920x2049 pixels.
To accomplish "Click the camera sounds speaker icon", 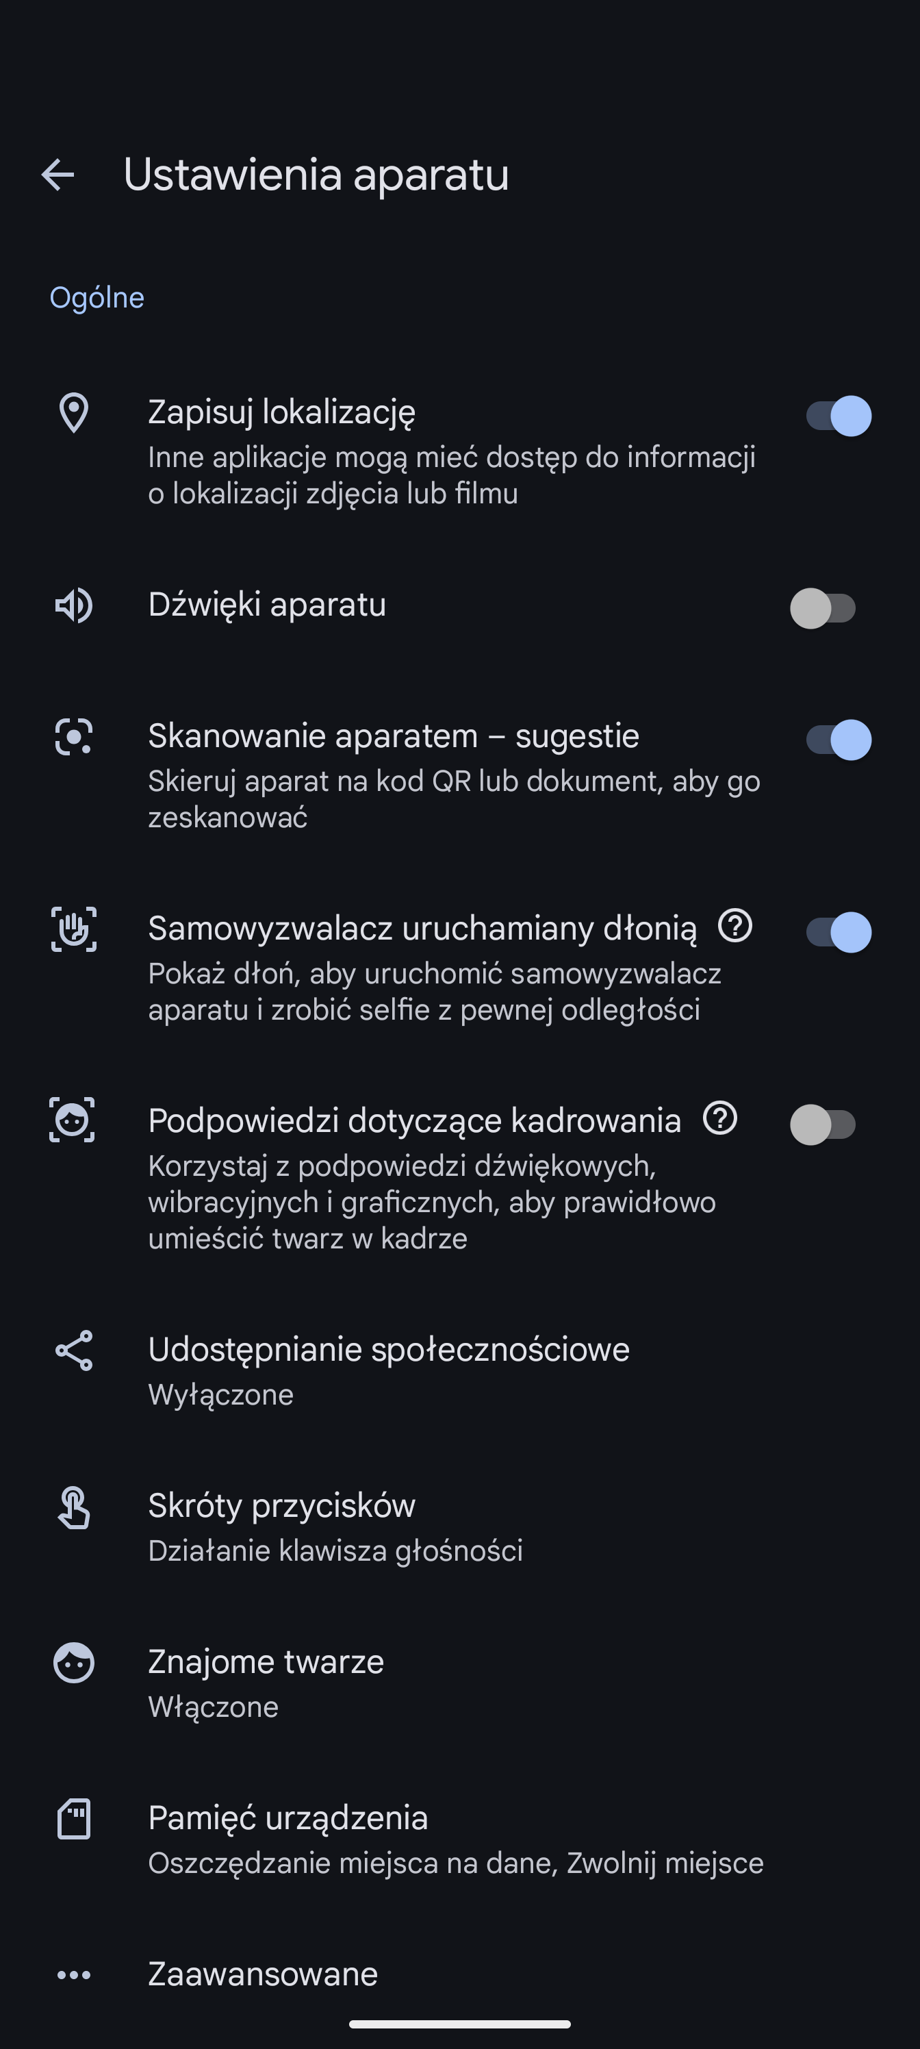I will tap(74, 606).
